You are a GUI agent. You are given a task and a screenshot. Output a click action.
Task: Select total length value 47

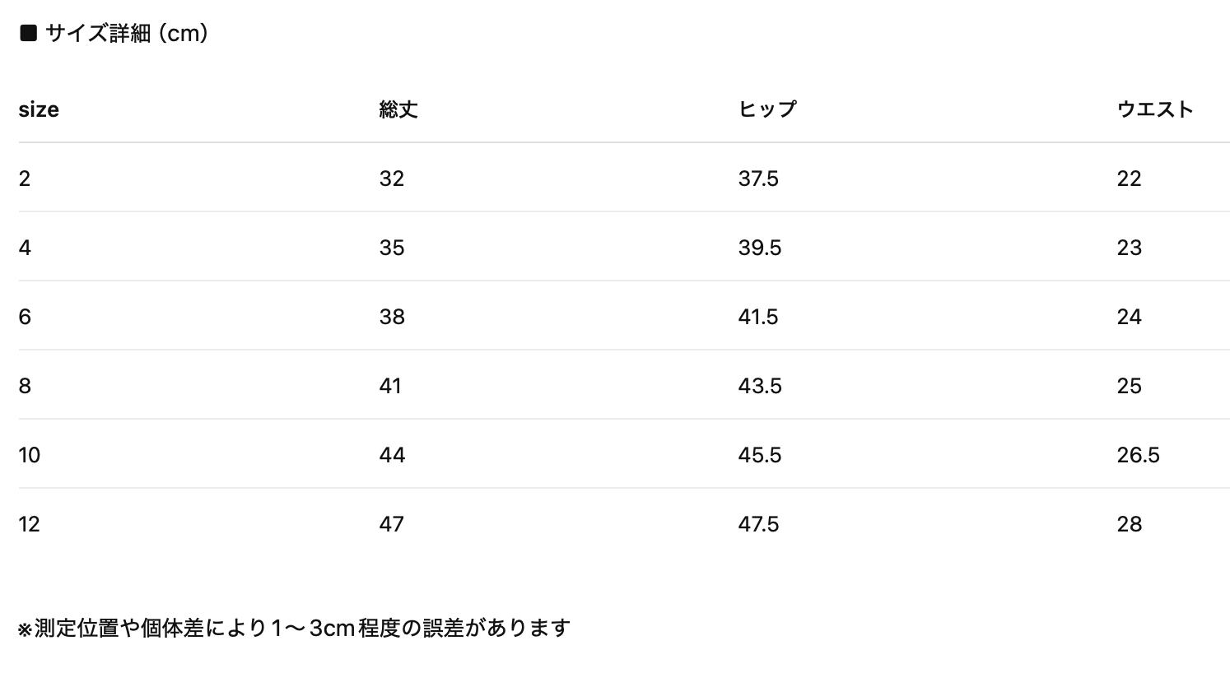(x=392, y=524)
